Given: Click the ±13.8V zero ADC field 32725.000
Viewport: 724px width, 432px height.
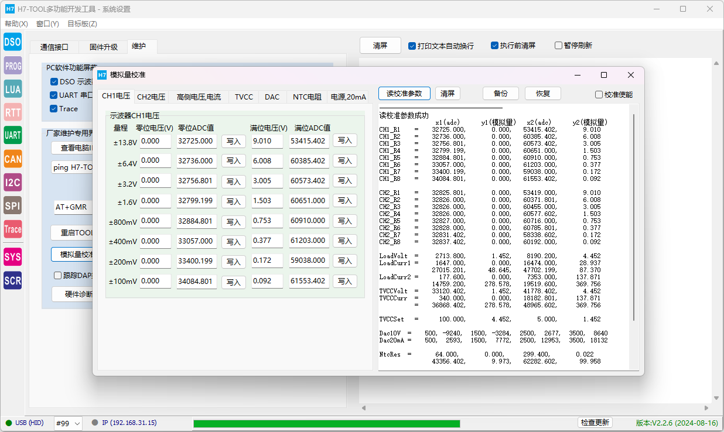Looking at the screenshot, I should pyautogui.click(x=197, y=141).
